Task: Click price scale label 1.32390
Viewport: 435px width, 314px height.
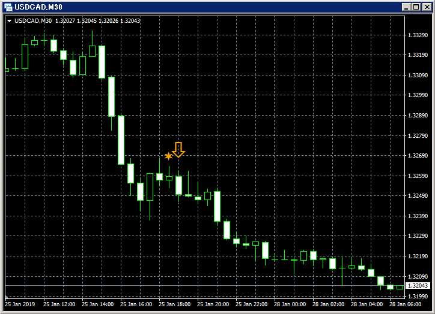Action: tap(418, 216)
